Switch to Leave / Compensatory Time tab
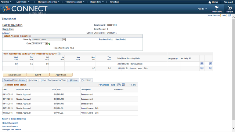235x132 pixels. point(53,80)
